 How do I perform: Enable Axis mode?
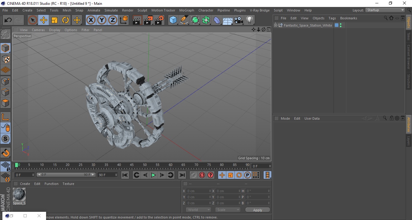5,117
